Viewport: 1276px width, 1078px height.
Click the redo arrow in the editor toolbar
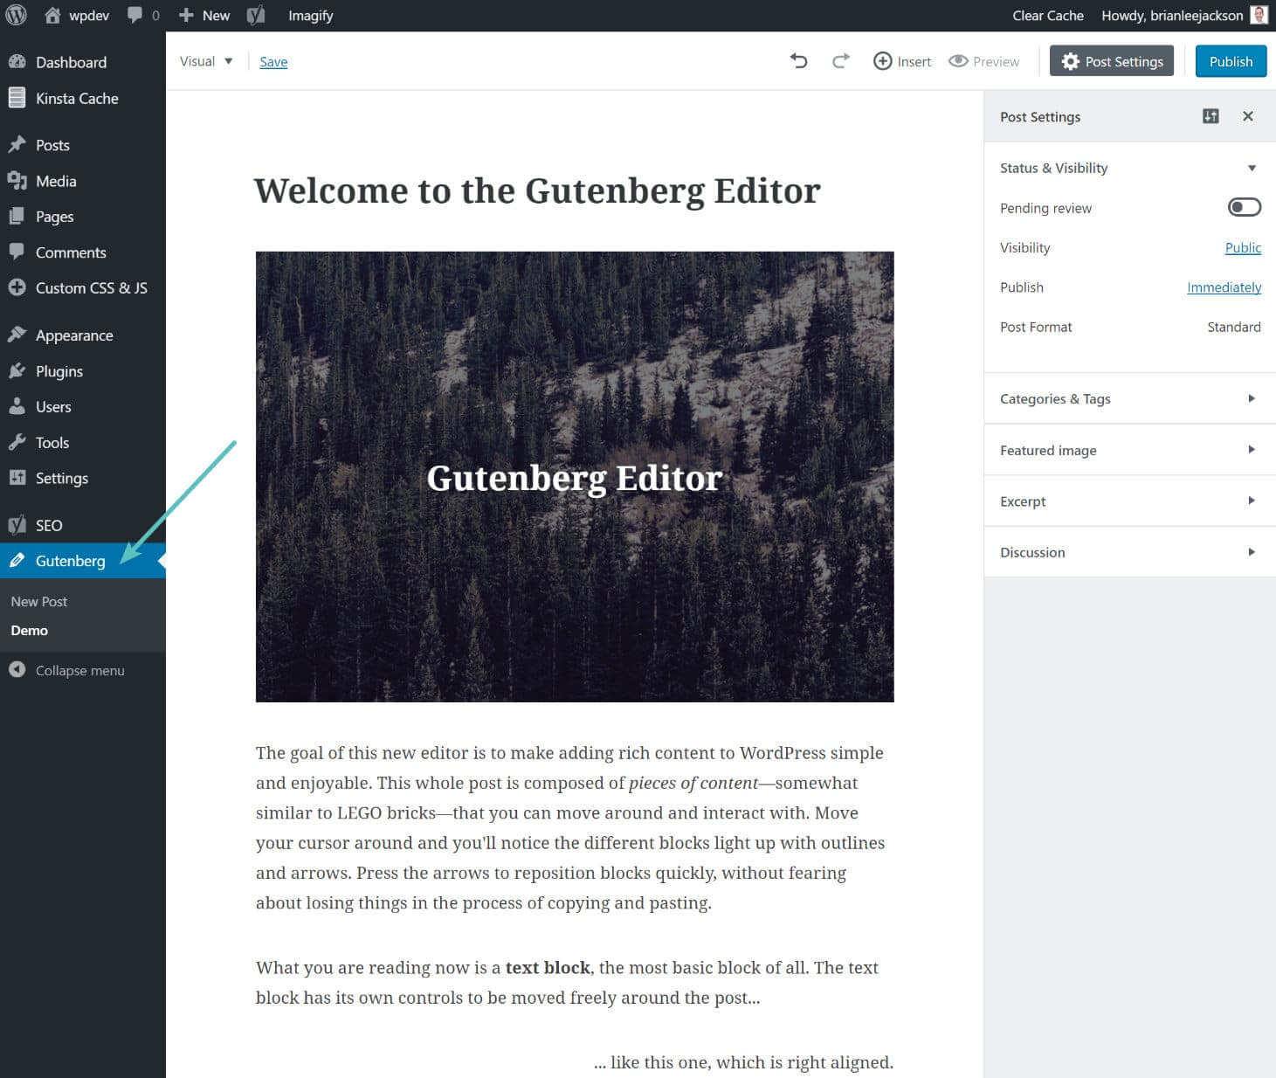point(840,60)
